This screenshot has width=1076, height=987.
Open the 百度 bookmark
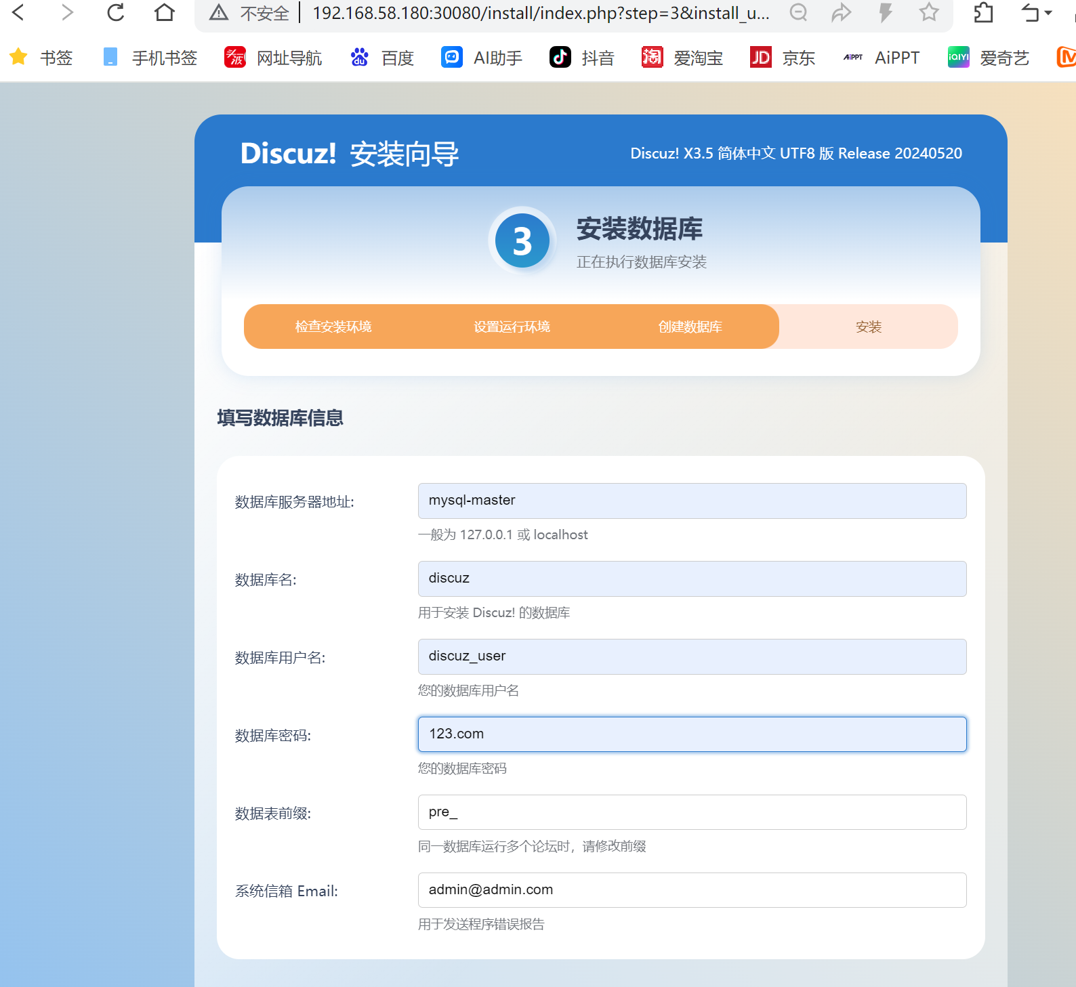(x=381, y=58)
